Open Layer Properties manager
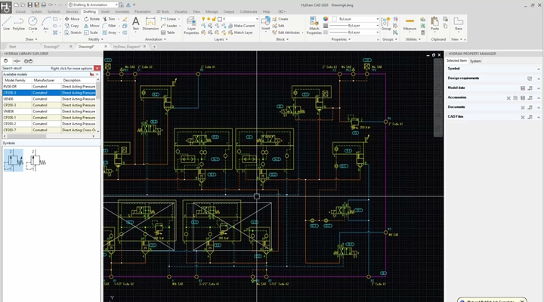The image size is (544, 302). coord(191,26)
